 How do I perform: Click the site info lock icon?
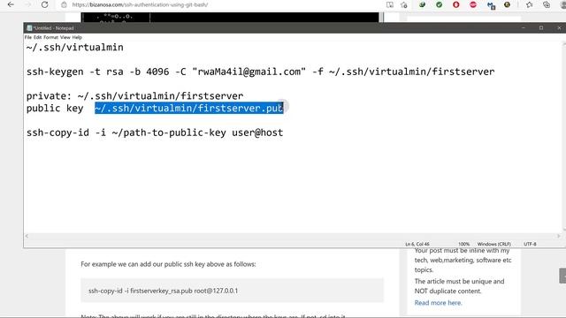click(x=64, y=4)
